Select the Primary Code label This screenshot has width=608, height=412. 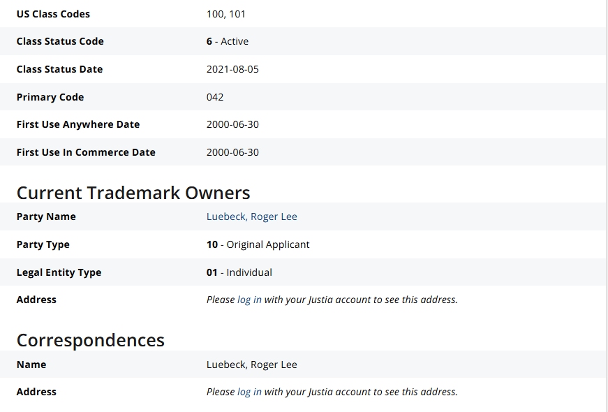click(x=50, y=97)
